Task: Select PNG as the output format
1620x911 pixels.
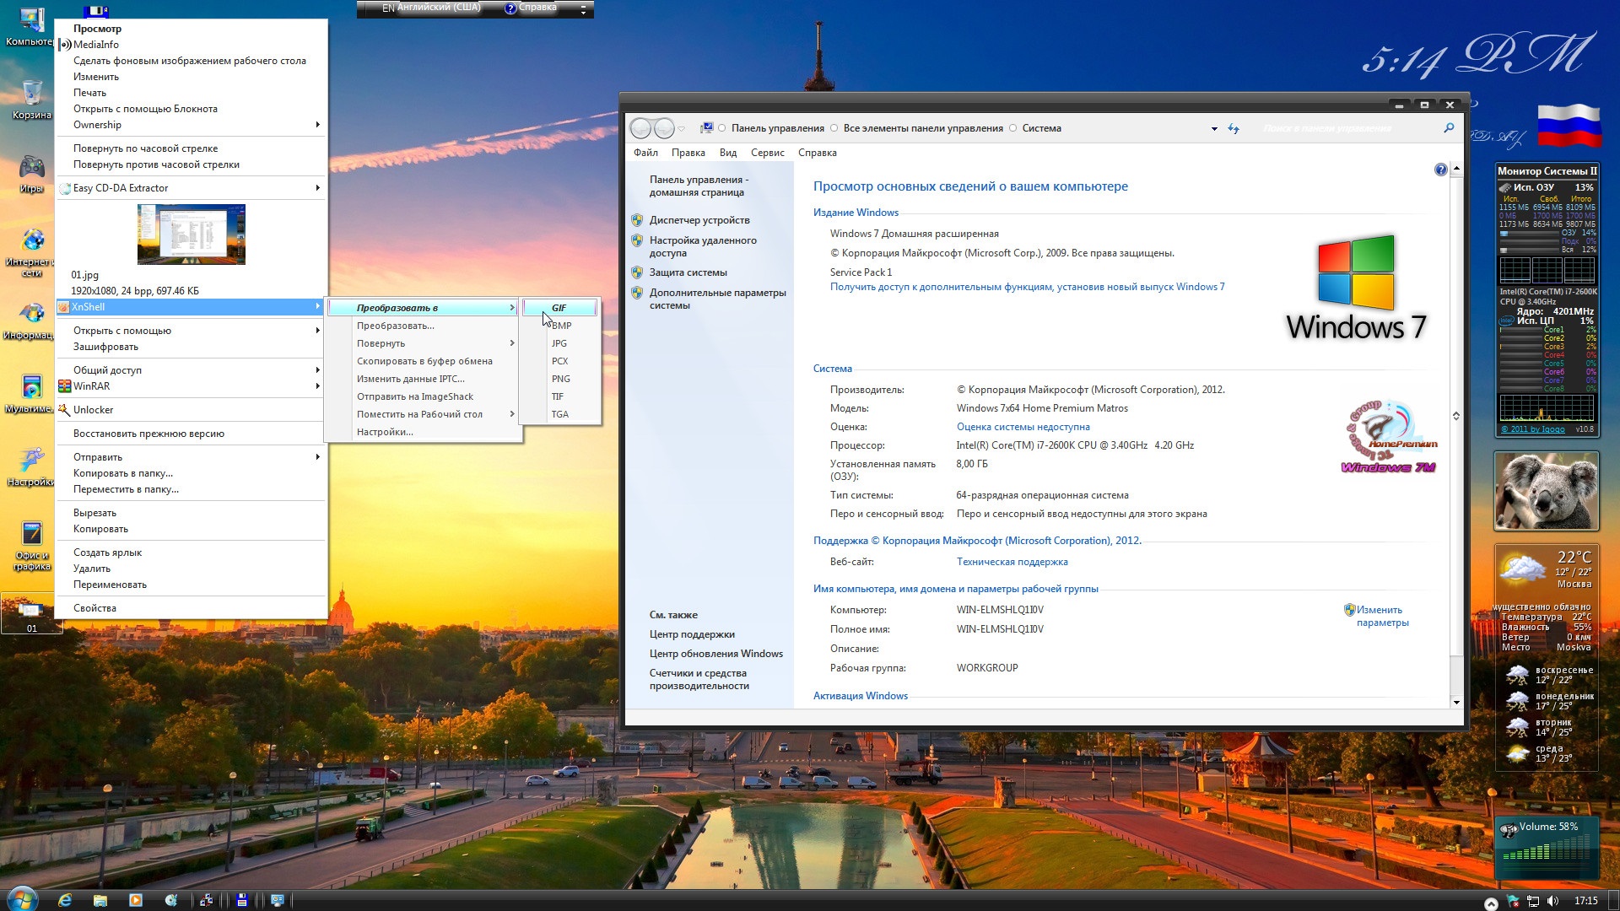Action: point(560,379)
